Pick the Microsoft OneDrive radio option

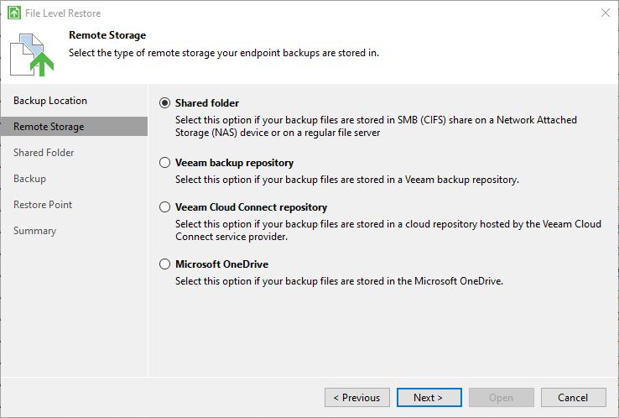(x=164, y=264)
